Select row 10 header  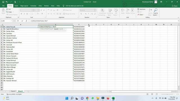pyautogui.click(x=2, y=47)
